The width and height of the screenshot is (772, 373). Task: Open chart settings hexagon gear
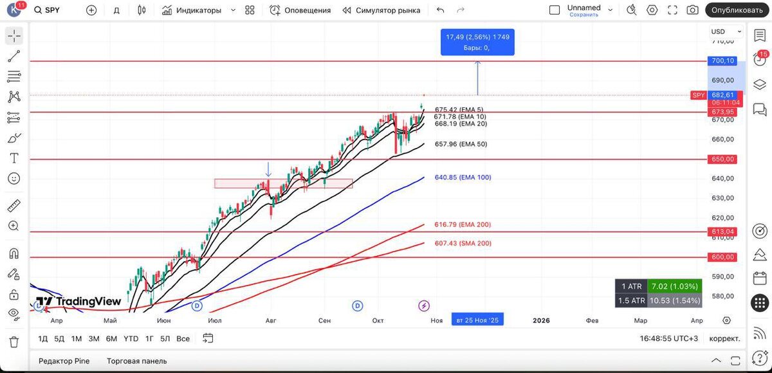tap(652, 10)
